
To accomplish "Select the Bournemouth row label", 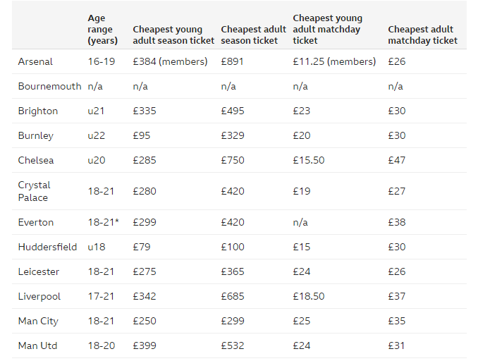I will pyautogui.click(x=48, y=86).
